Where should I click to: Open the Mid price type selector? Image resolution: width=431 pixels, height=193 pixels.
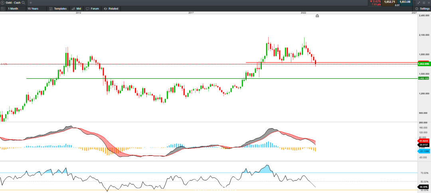[76, 8]
